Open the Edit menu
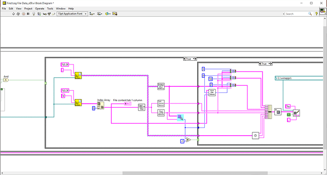 click(11, 9)
